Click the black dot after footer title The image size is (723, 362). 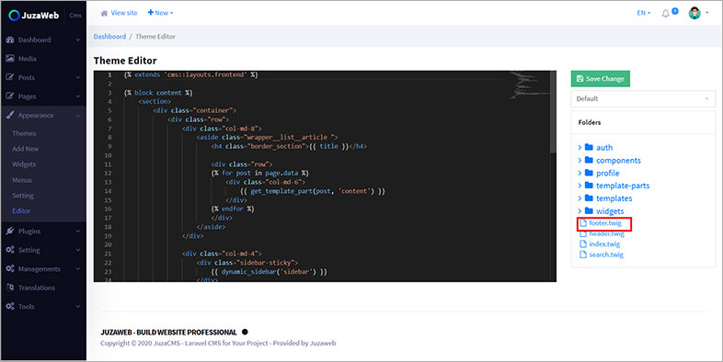coord(245,332)
